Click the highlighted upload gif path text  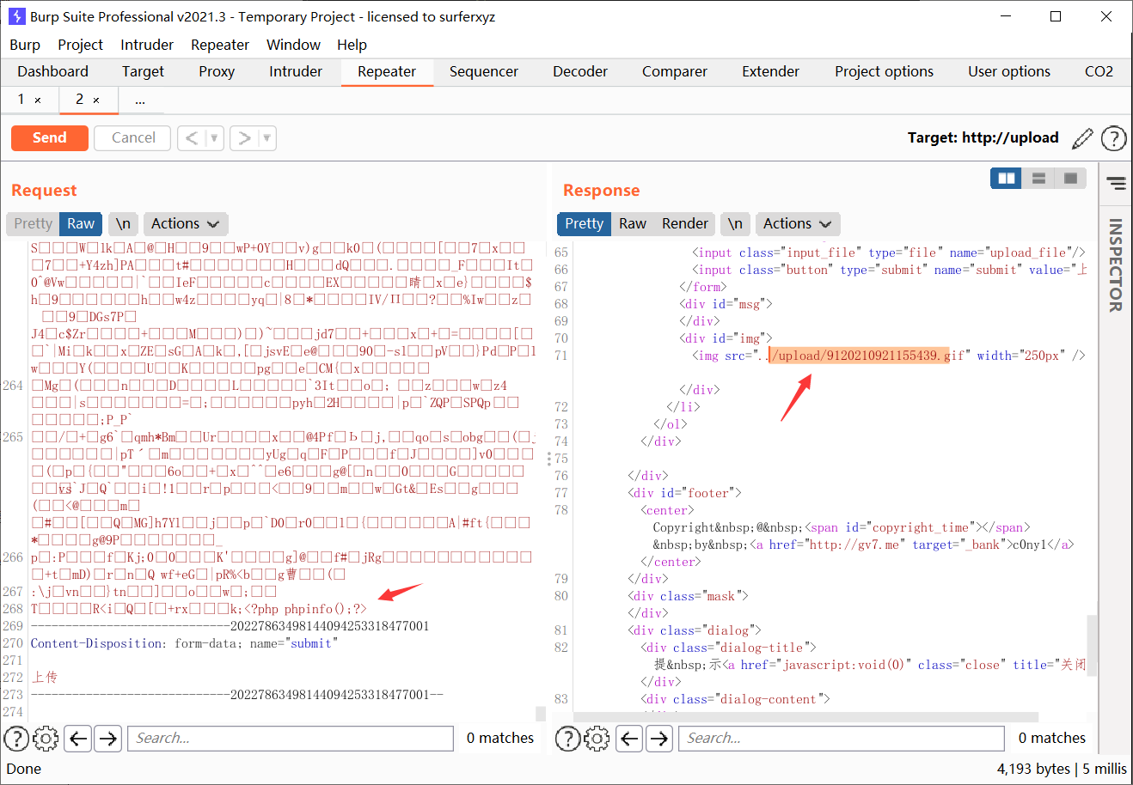(x=858, y=356)
